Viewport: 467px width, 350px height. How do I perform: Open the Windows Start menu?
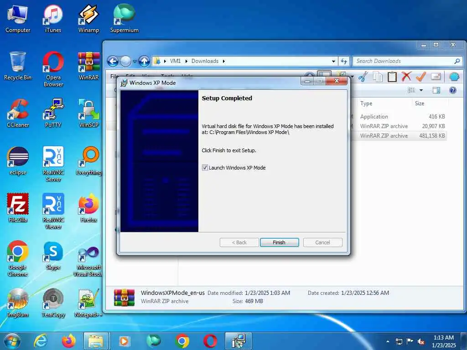pos(11,341)
